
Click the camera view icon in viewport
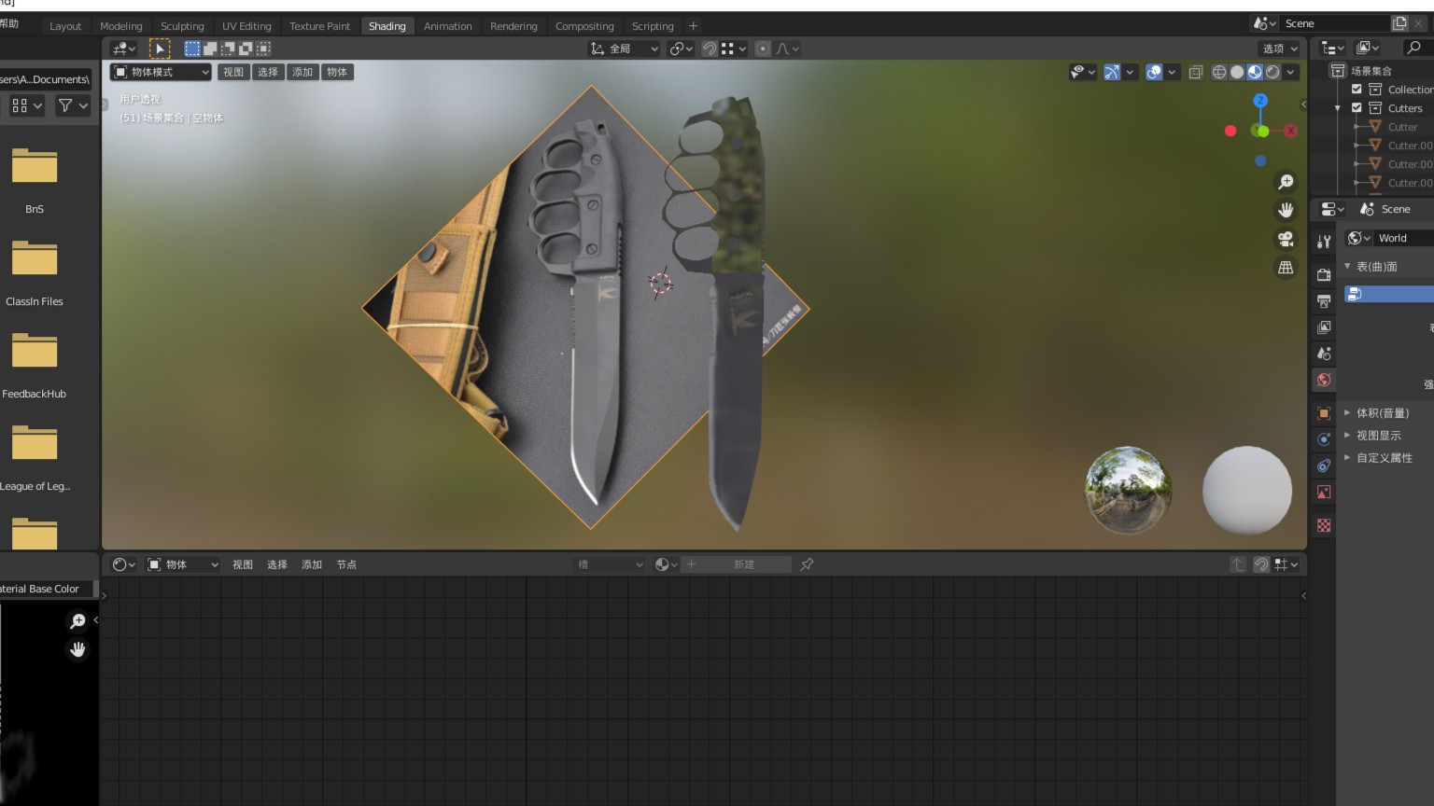(x=1286, y=239)
